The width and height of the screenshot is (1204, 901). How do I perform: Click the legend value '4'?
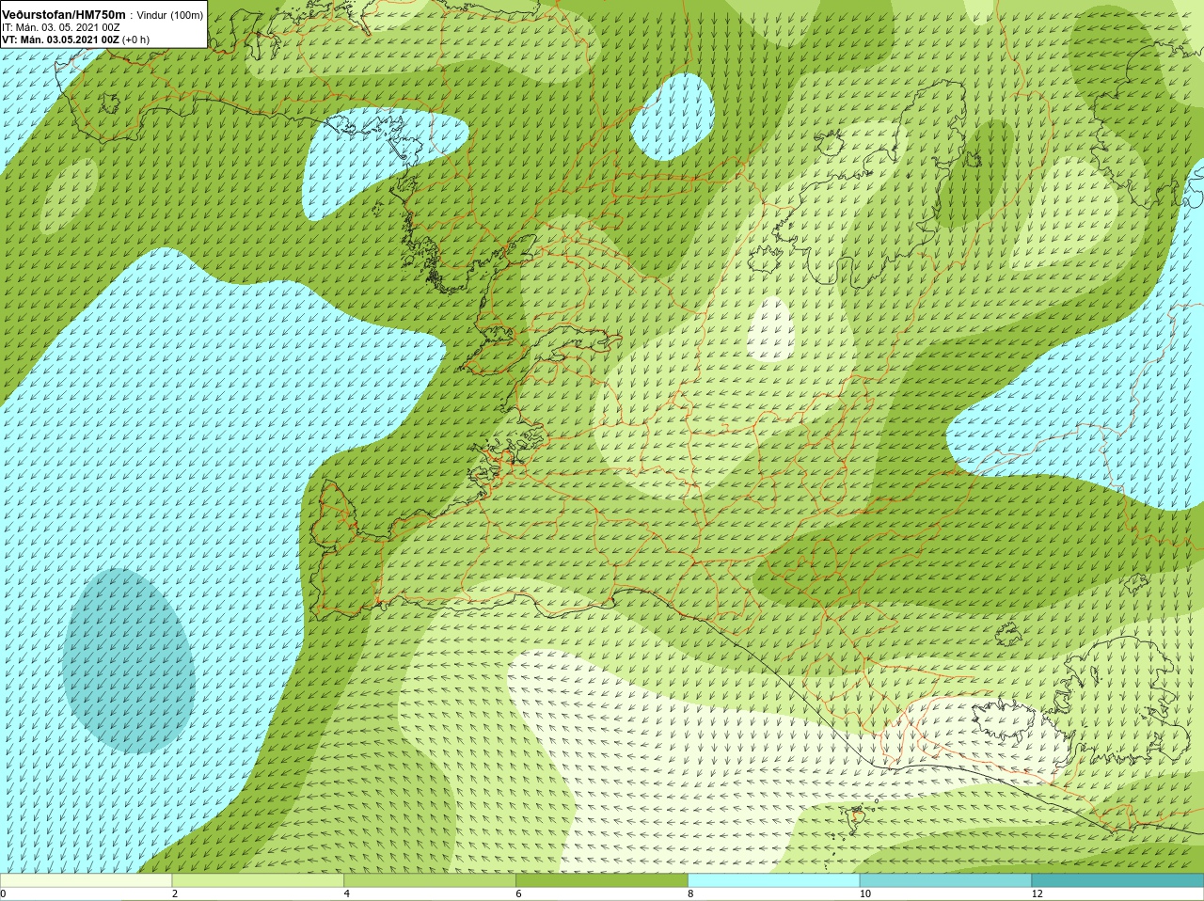pos(347,893)
